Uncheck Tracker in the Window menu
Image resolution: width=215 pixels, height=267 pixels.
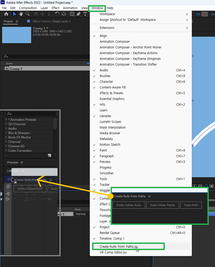pyautogui.click(x=94, y=185)
